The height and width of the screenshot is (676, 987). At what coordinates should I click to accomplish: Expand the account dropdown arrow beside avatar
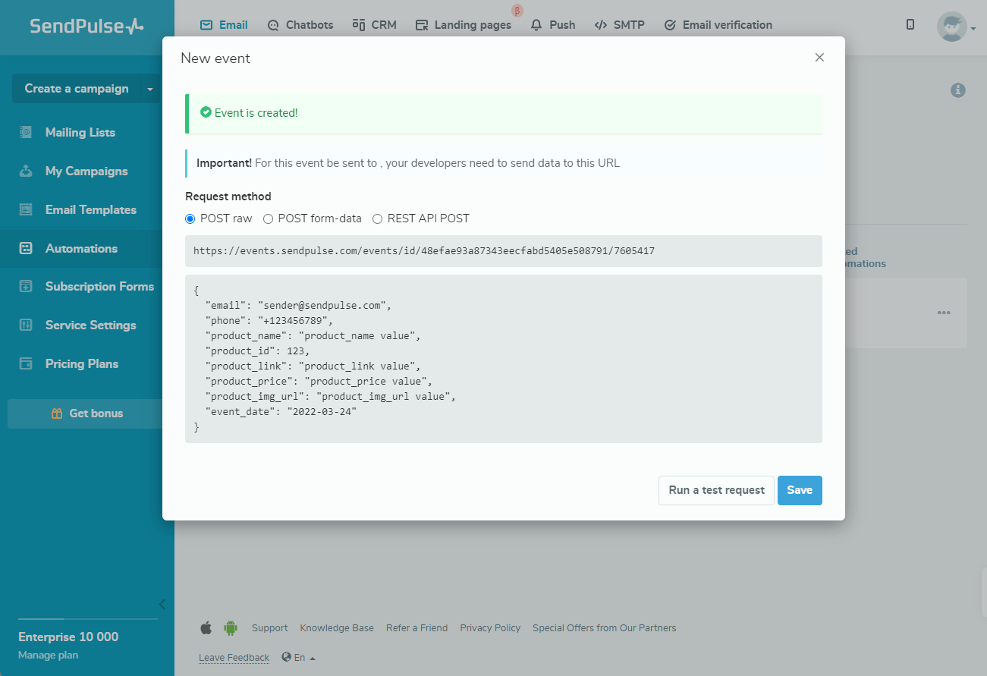(x=973, y=29)
